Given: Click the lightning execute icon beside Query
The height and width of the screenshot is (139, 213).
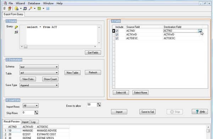Looking at the screenshot, I should [16, 27].
